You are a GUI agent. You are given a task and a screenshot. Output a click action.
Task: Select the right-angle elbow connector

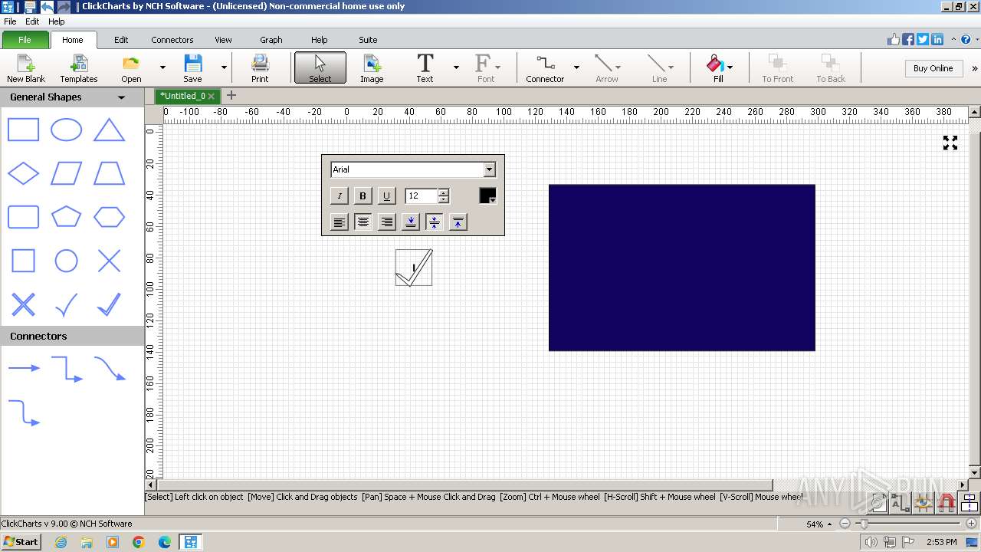67,369
